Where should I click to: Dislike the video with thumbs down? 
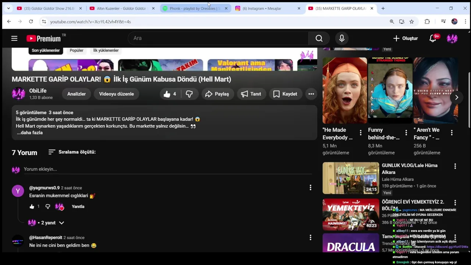[x=189, y=94]
